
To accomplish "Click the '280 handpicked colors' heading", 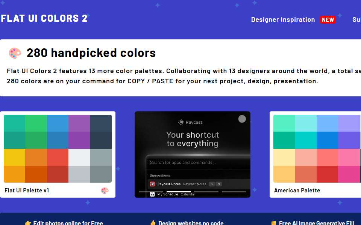I will (91, 53).
